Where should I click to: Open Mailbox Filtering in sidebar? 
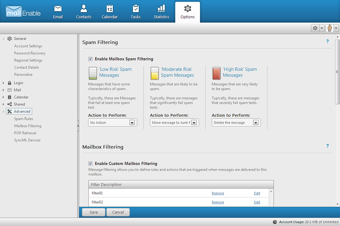coord(28,126)
